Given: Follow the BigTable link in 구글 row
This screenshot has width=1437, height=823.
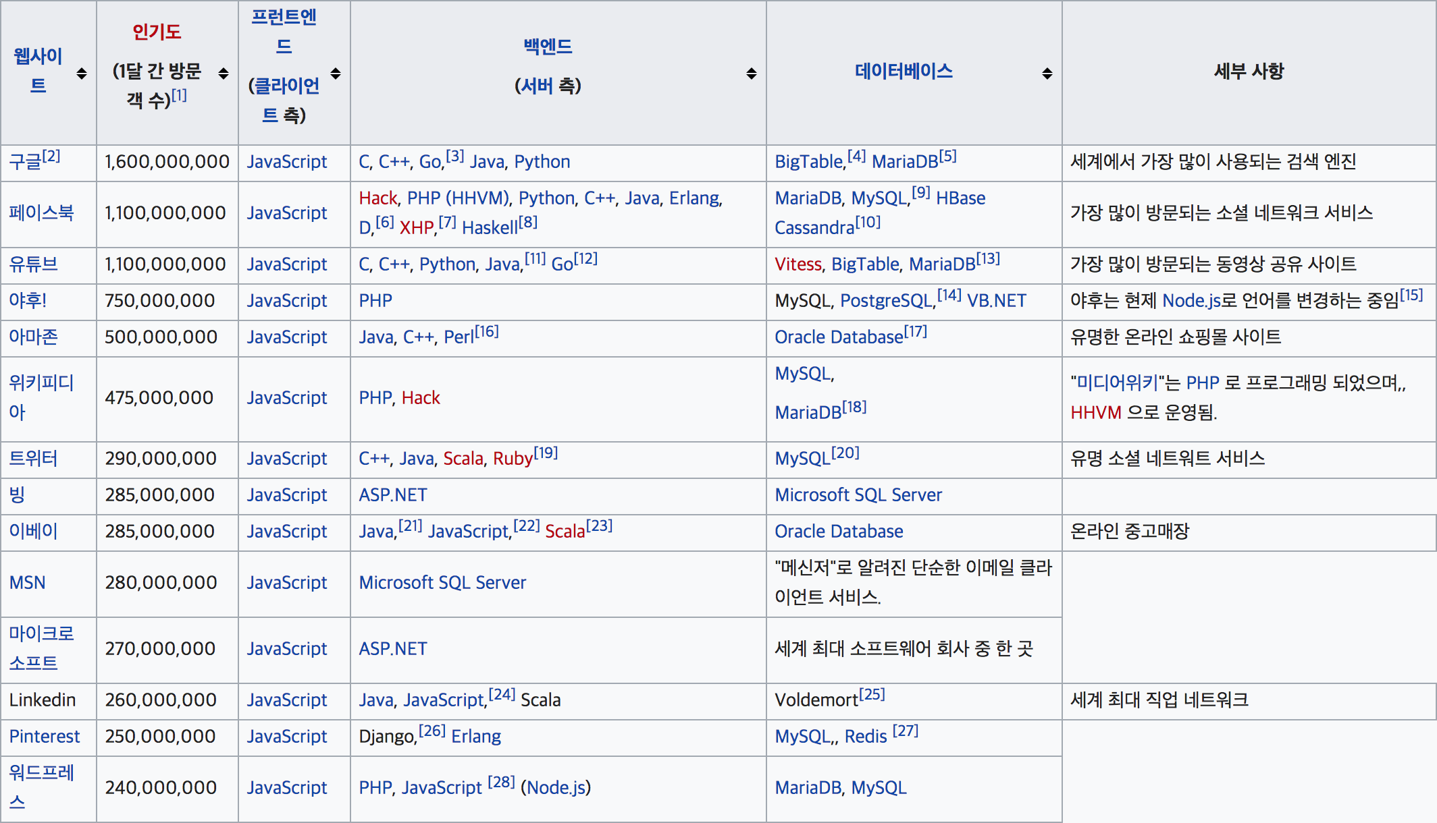Looking at the screenshot, I should 809,162.
